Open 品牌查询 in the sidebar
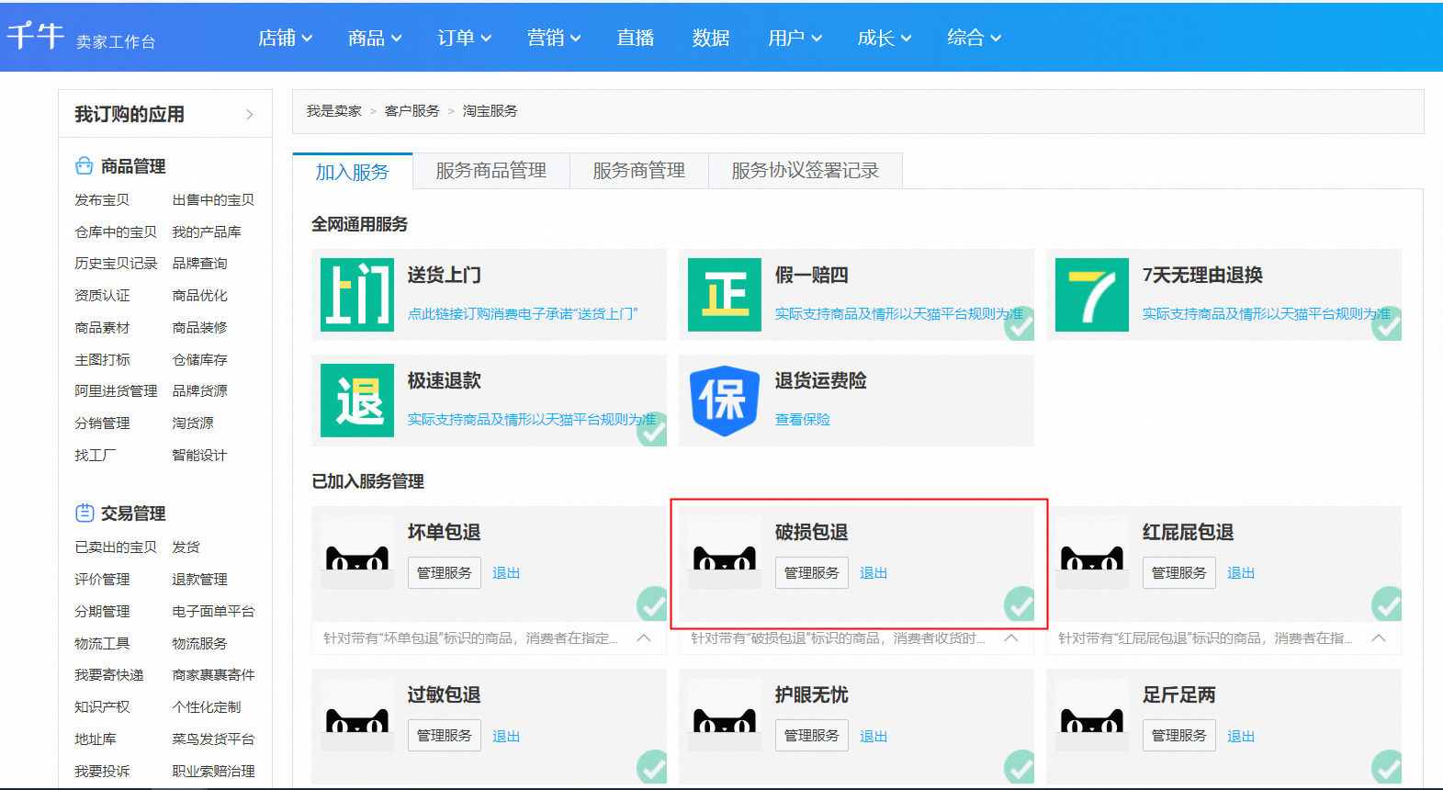This screenshot has height=790, width=1443. point(199,263)
